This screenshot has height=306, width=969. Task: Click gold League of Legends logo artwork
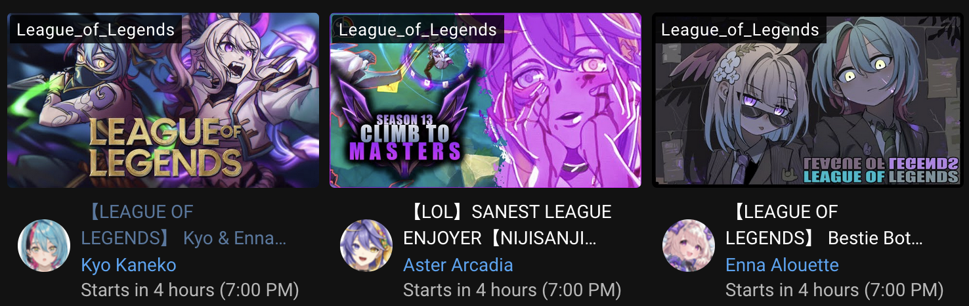tap(165, 148)
